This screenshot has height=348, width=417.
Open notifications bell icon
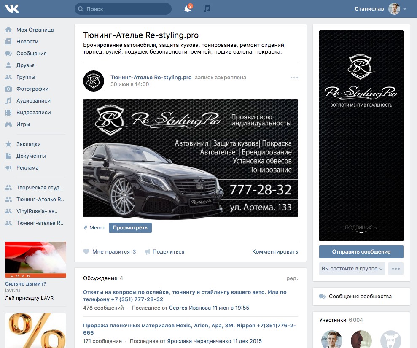pos(188,9)
